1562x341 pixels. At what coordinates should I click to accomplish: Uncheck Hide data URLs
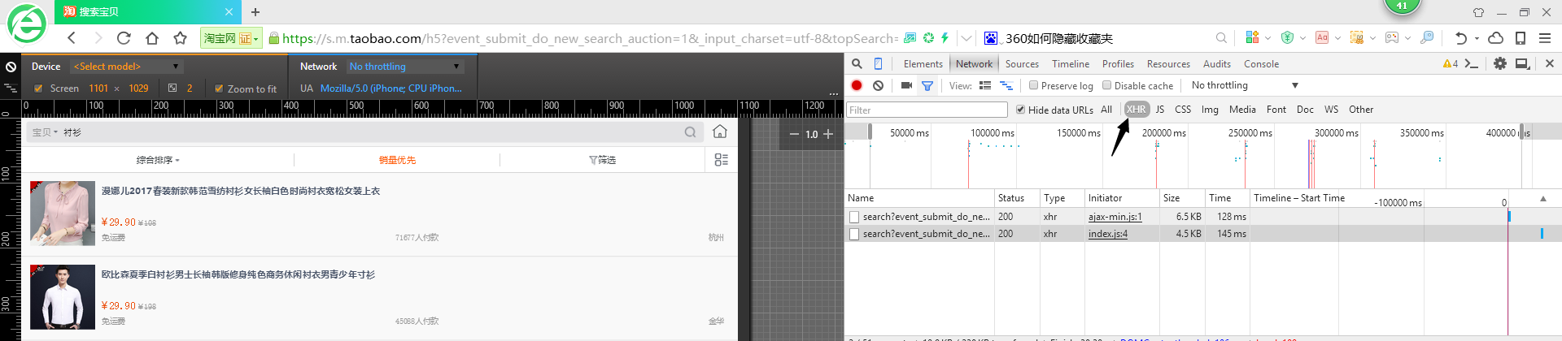pyautogui.click(x=1021, y=110)
